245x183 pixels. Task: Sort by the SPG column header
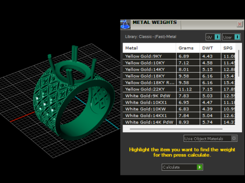[228, 48]
